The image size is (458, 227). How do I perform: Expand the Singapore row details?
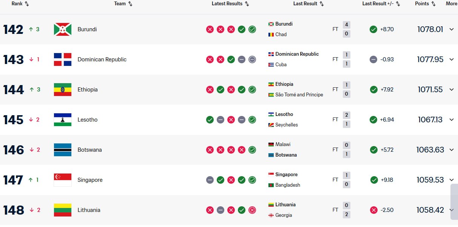[452, 180]
